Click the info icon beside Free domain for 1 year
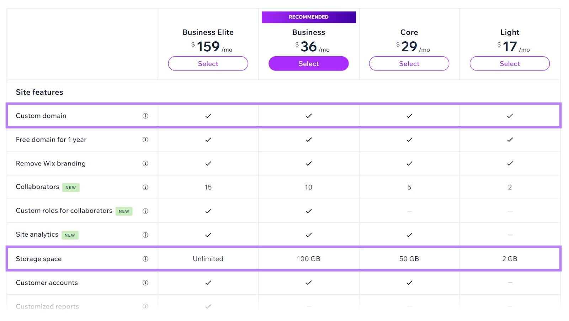Image resolution: width=569 pixels, height=321 pixels. (x=145, y=140)
